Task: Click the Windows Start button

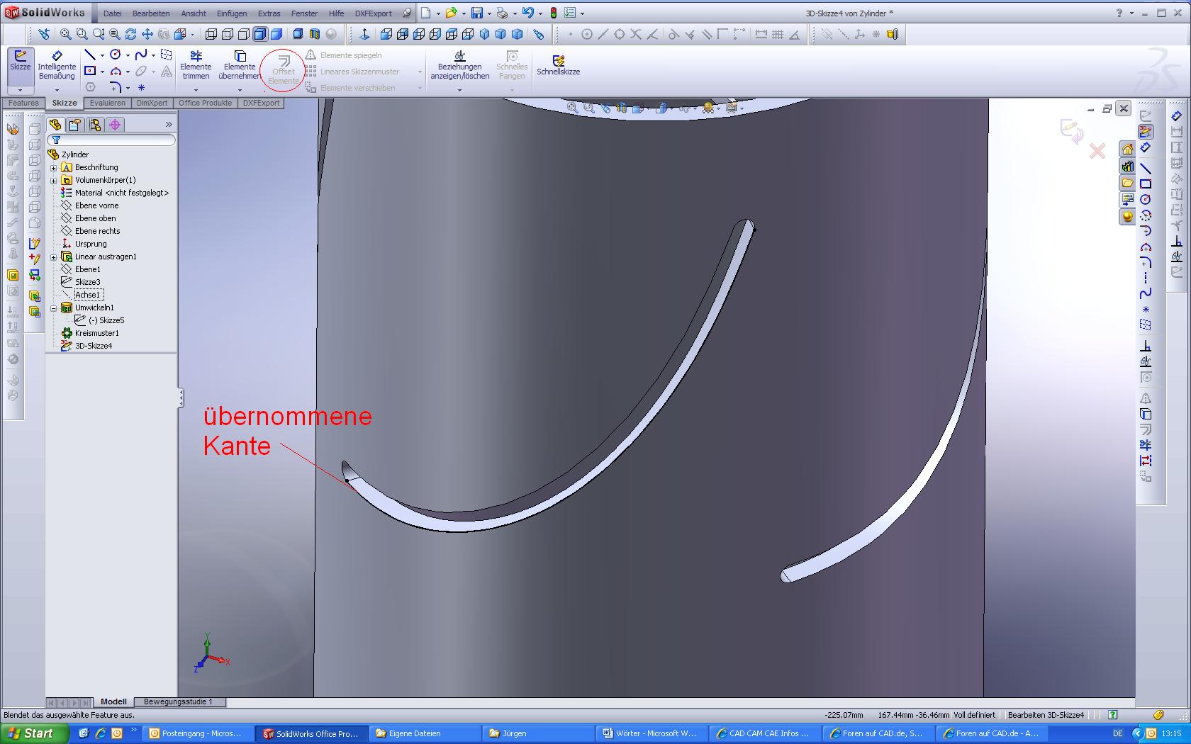Action: click(x=34, y=733)
